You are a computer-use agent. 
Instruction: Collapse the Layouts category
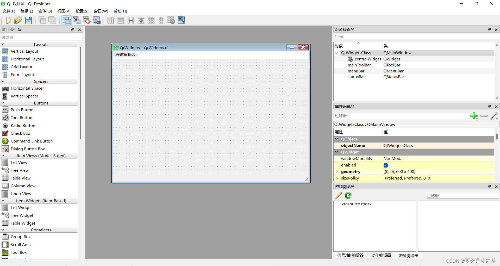click(3, 44)
